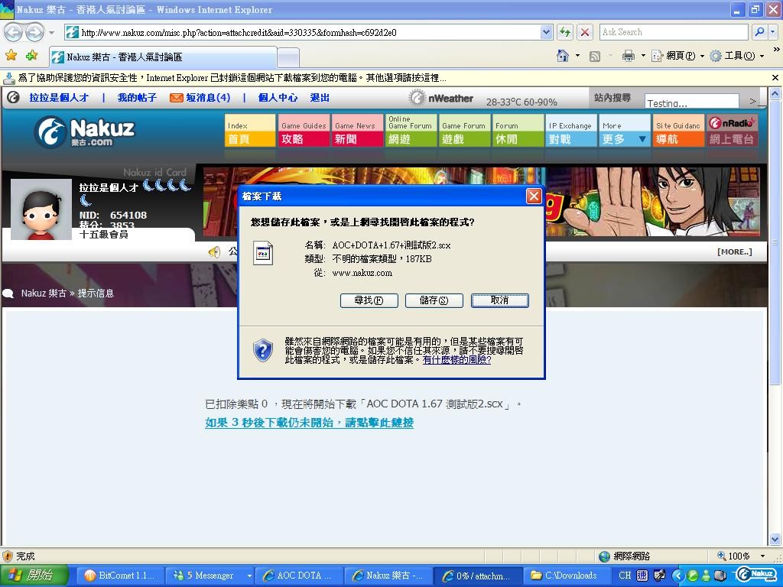Stop loading with the red X icon

click(x=584, y=32)
